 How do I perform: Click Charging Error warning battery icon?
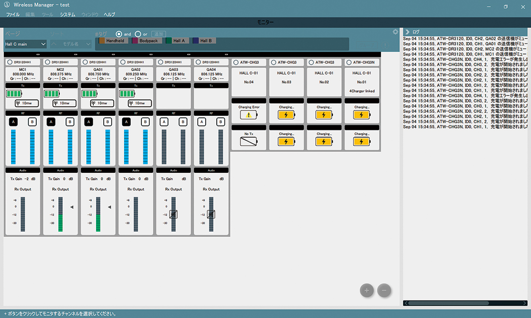[249, 115]
